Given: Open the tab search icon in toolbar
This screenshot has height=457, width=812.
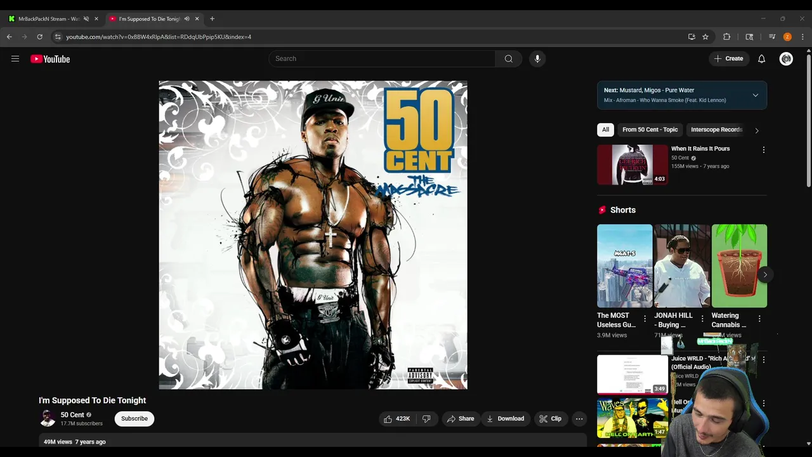Looking at the screenshot, I should [749, 37].
